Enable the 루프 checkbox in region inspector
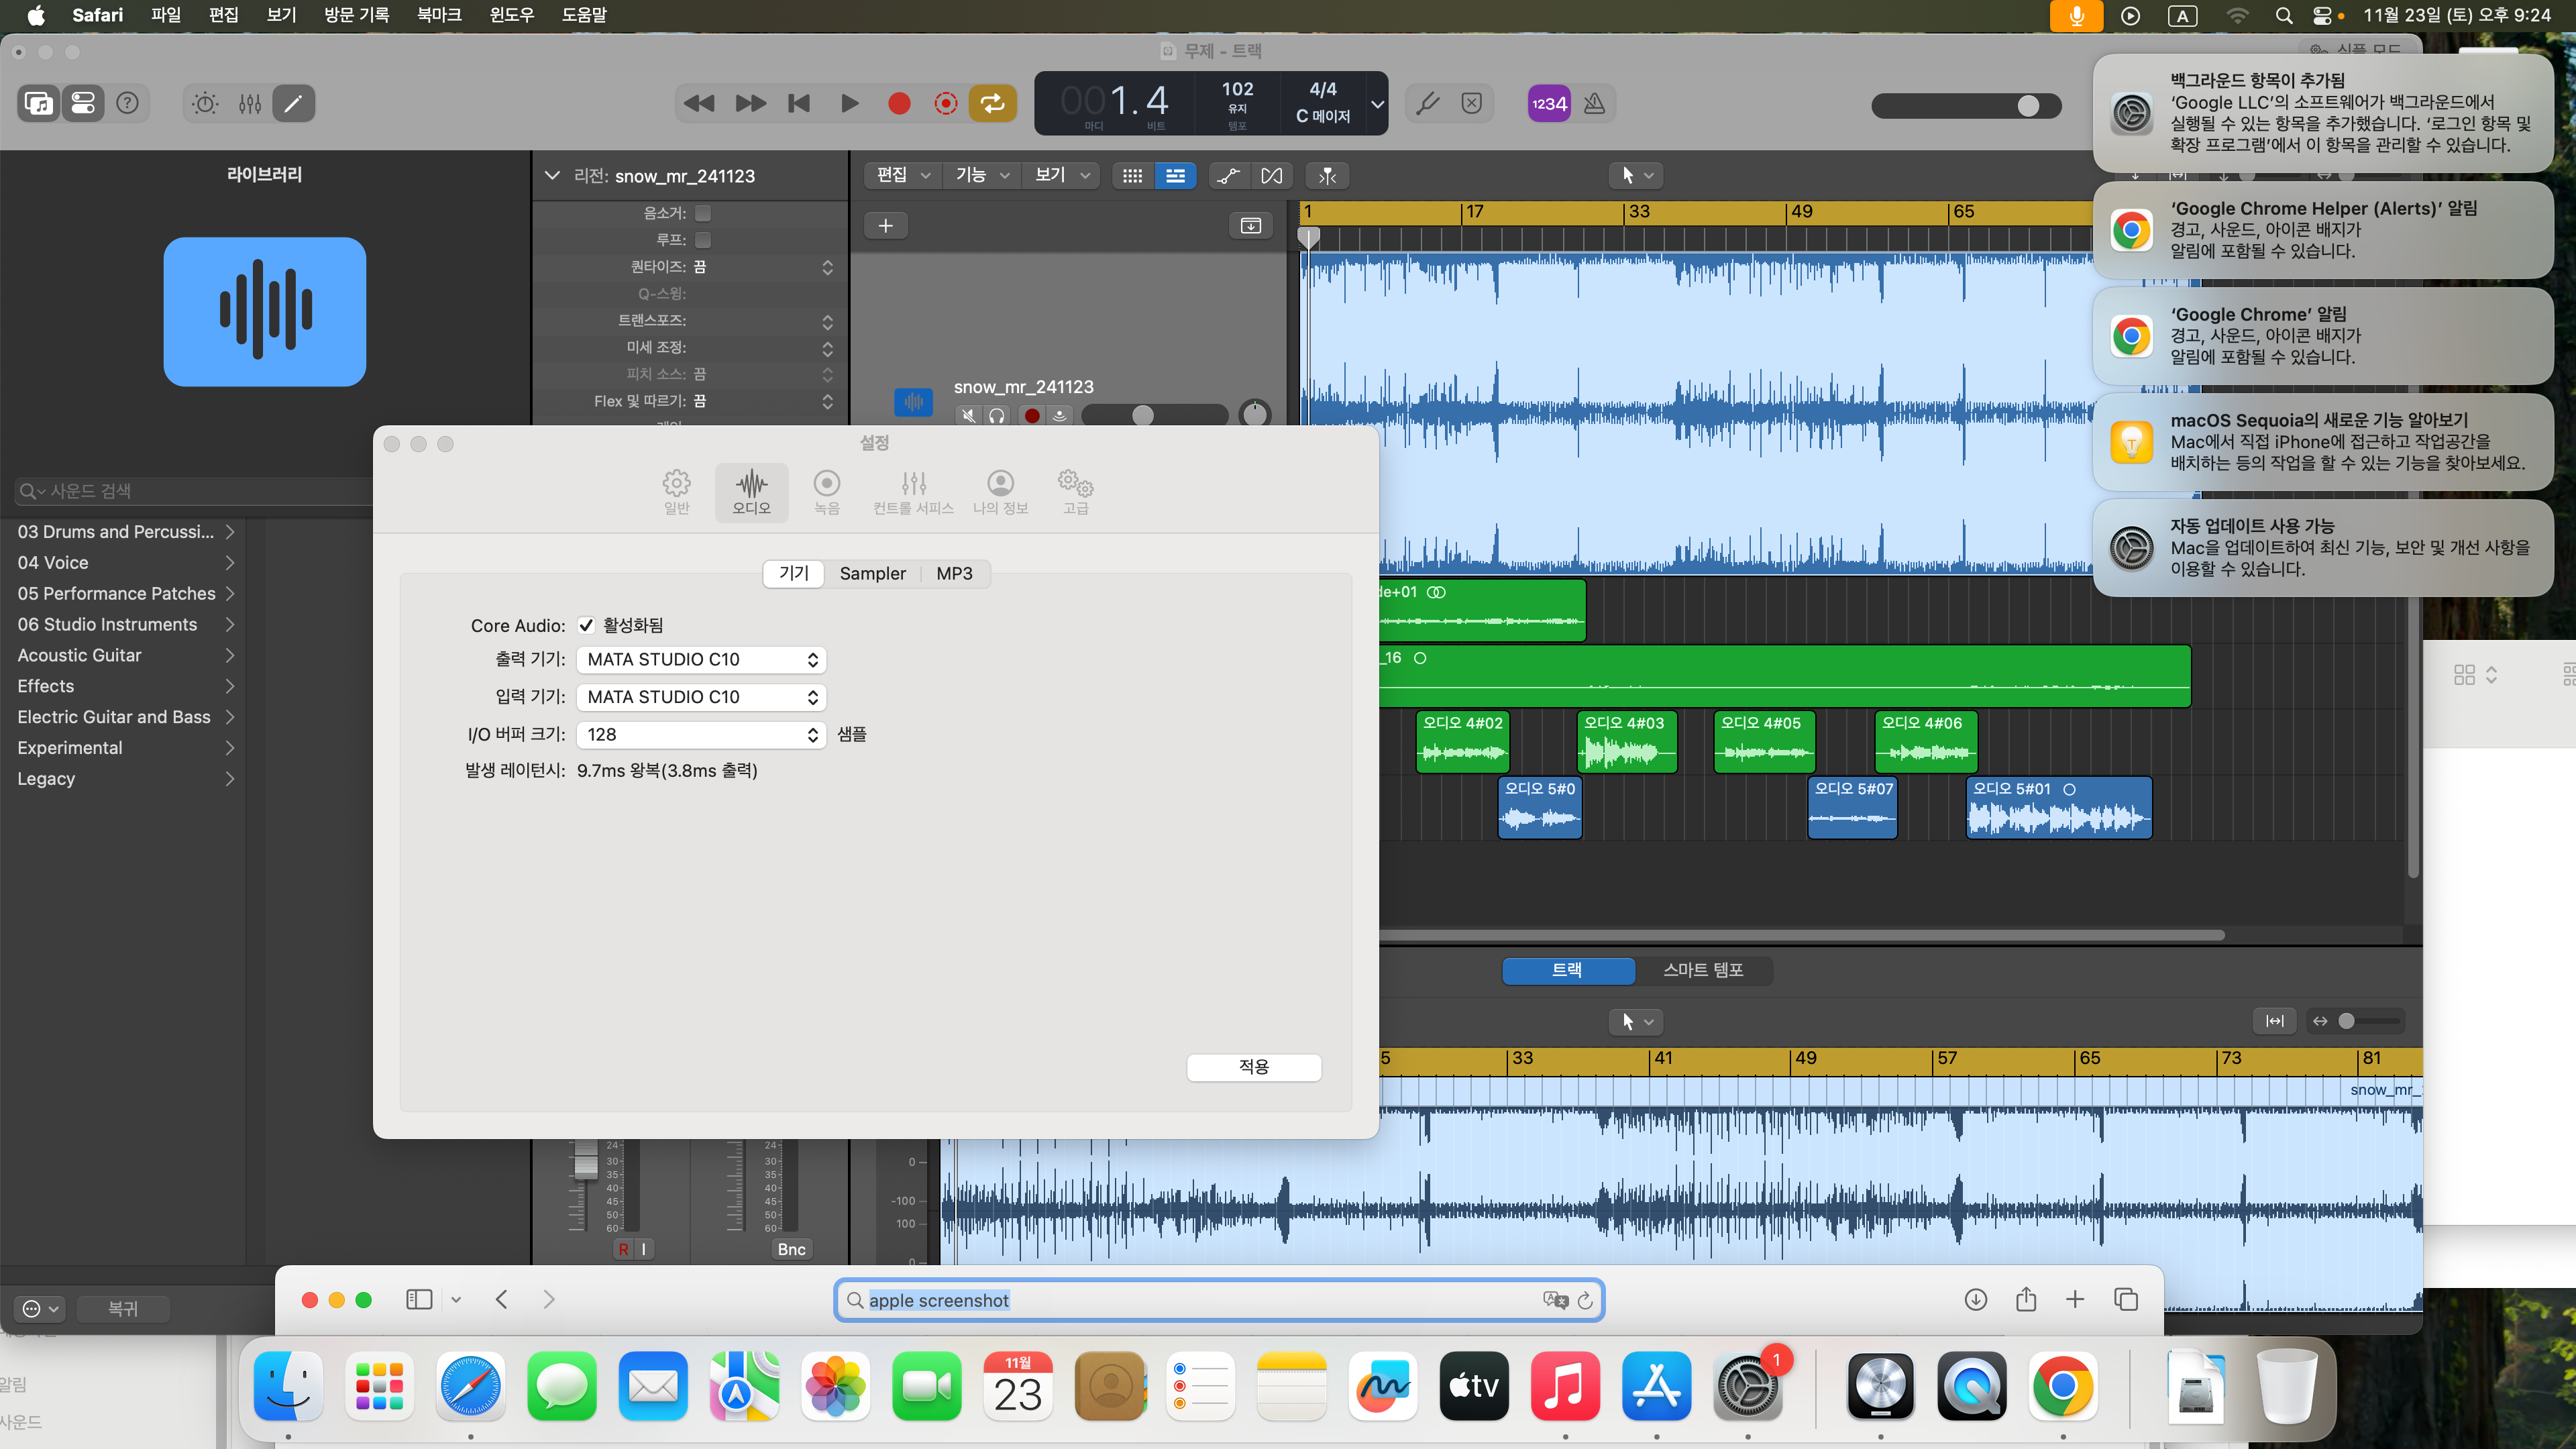Image resolution: width=2576 pixels, height=1449 pixels. [703, 240]
